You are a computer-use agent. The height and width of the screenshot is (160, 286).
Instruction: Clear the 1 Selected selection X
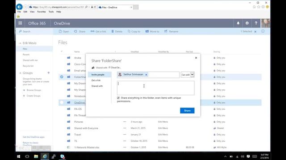click(255, 32)
